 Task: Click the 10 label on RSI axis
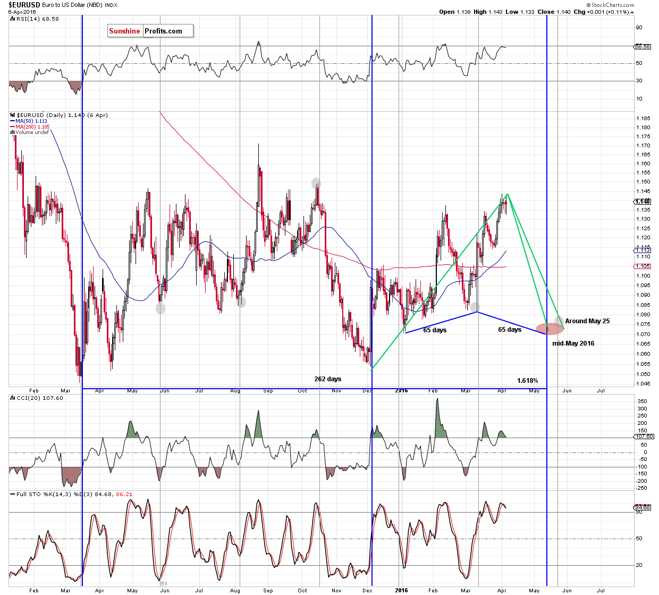639,99
